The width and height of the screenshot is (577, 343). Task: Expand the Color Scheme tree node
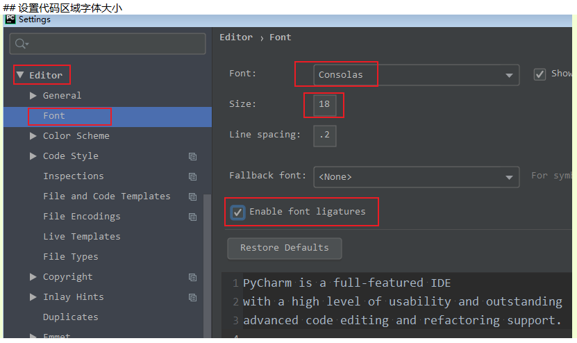tap(33, 136)
